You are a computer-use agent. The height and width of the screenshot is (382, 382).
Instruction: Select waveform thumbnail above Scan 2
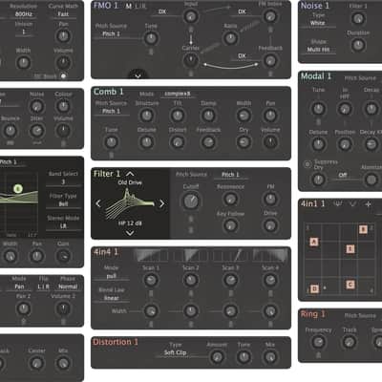[x=190, y=255]
